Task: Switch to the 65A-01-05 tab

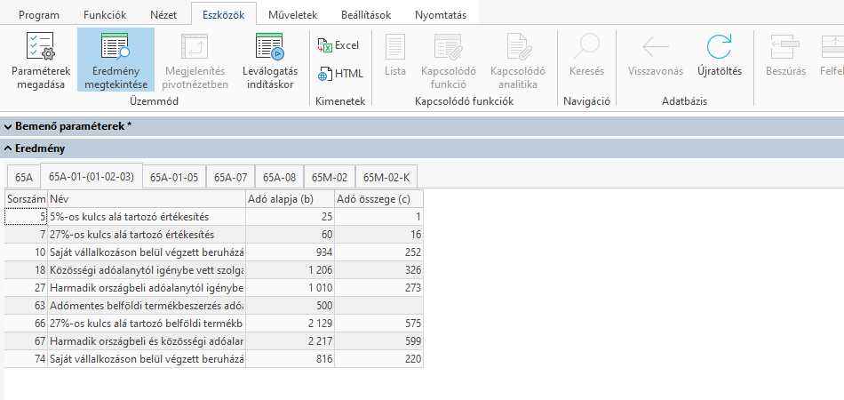Action: [x=174, y=177]
